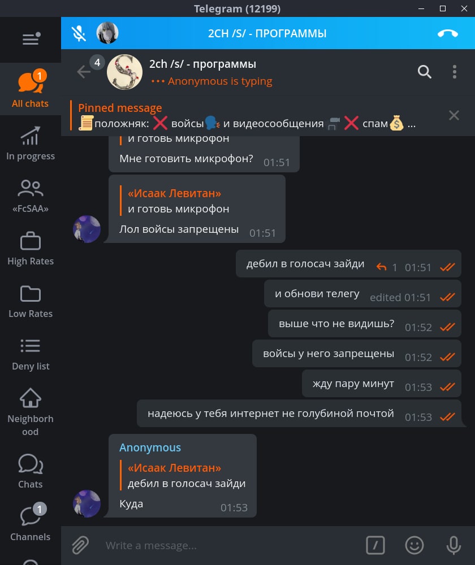Click the Write a message field
Viewport: 475px width, 565px height.
(x=231, y=546)
